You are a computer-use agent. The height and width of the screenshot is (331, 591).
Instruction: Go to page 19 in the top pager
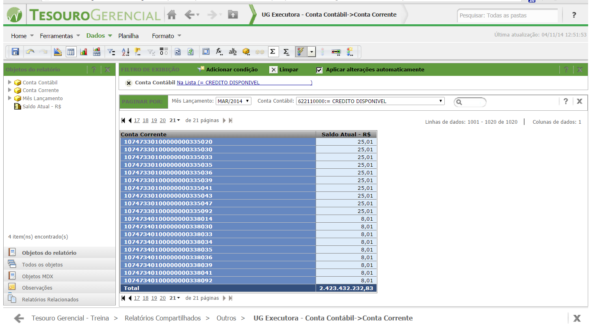coord(154,120)
